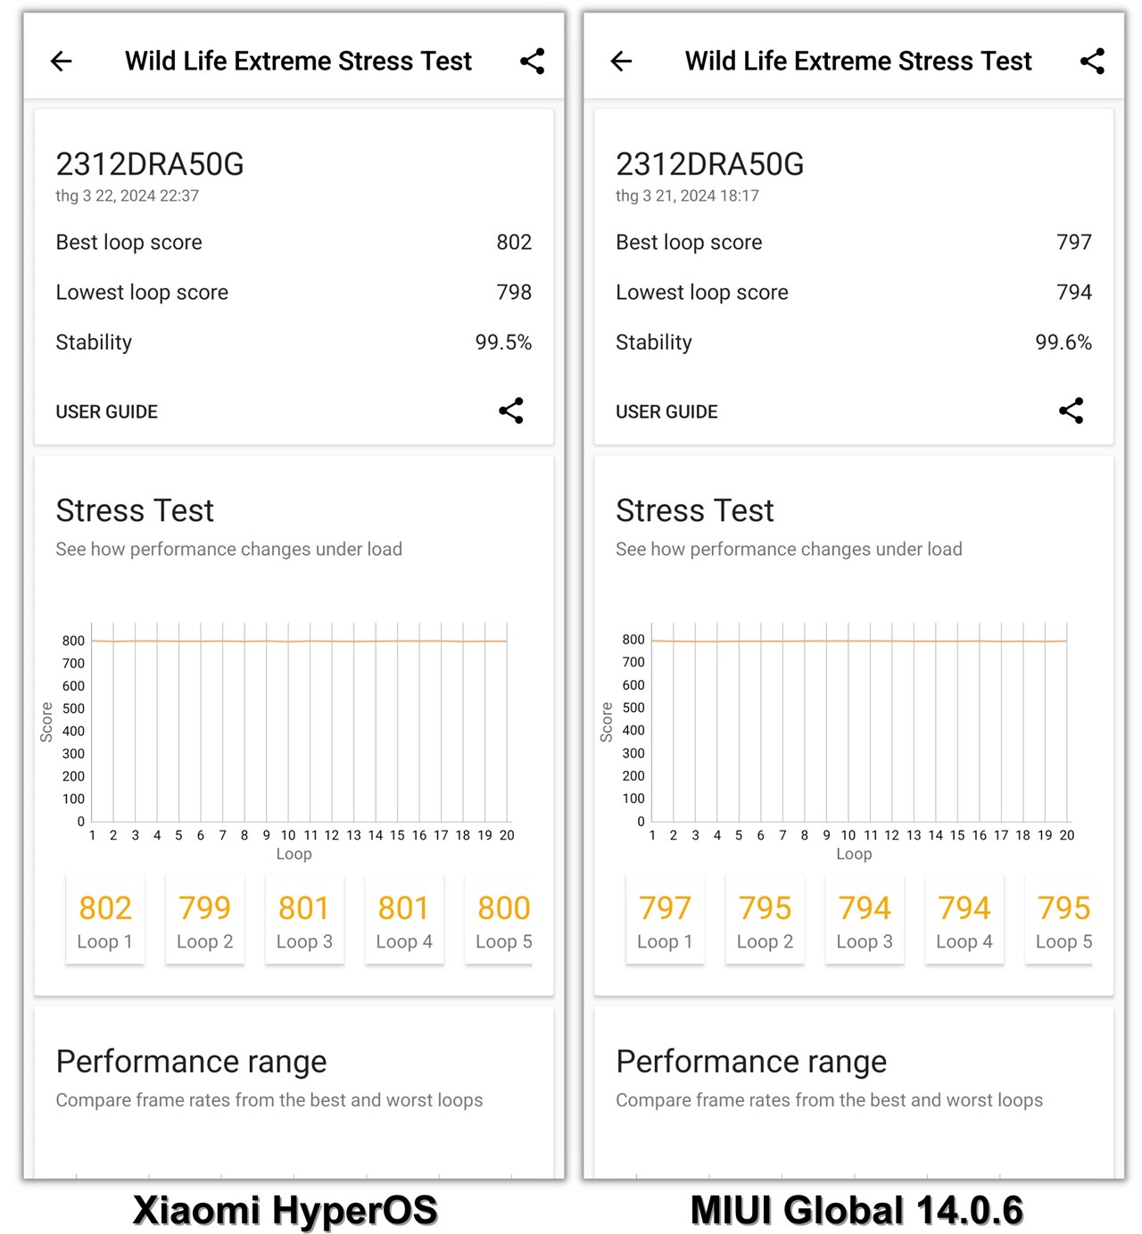
Task: Click the share icon next to USER GUIDE on MIUI
Action: click(x=1072, y=411)
